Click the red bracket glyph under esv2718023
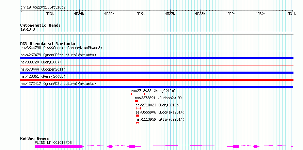The width and height of the screenshot is (303, 150). point(138,108)
